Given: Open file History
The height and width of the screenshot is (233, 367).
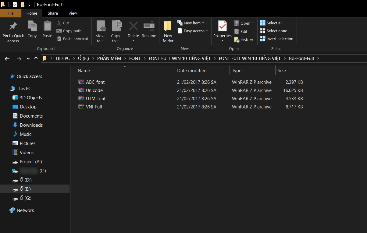Looking at the screenshot, I should 244,40.
